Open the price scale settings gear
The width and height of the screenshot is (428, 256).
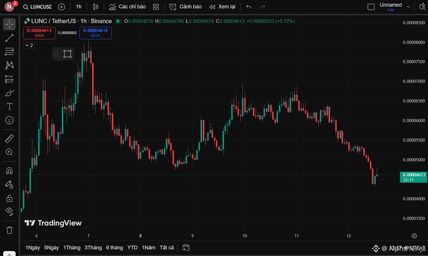pyautogui.click(x=414, y=236)
